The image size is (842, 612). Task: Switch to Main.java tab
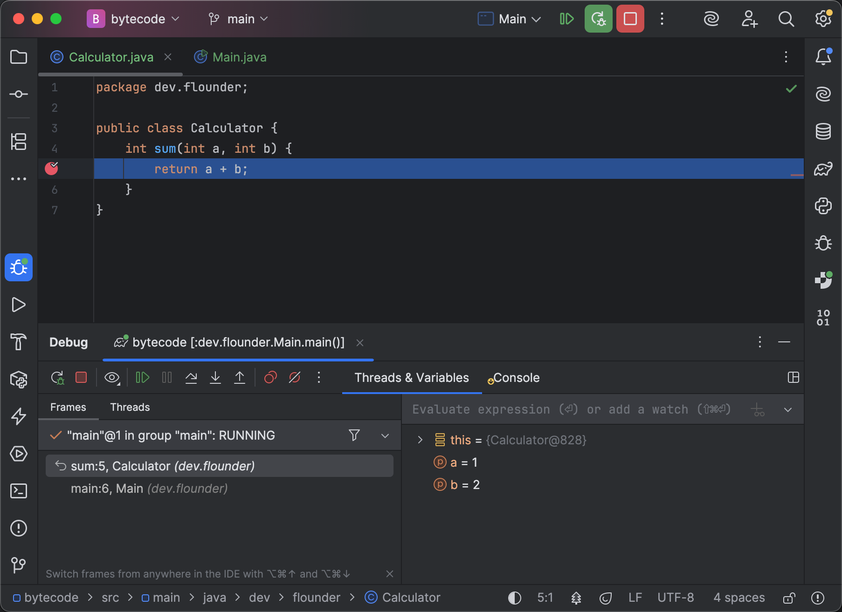(x=230, y=57)
